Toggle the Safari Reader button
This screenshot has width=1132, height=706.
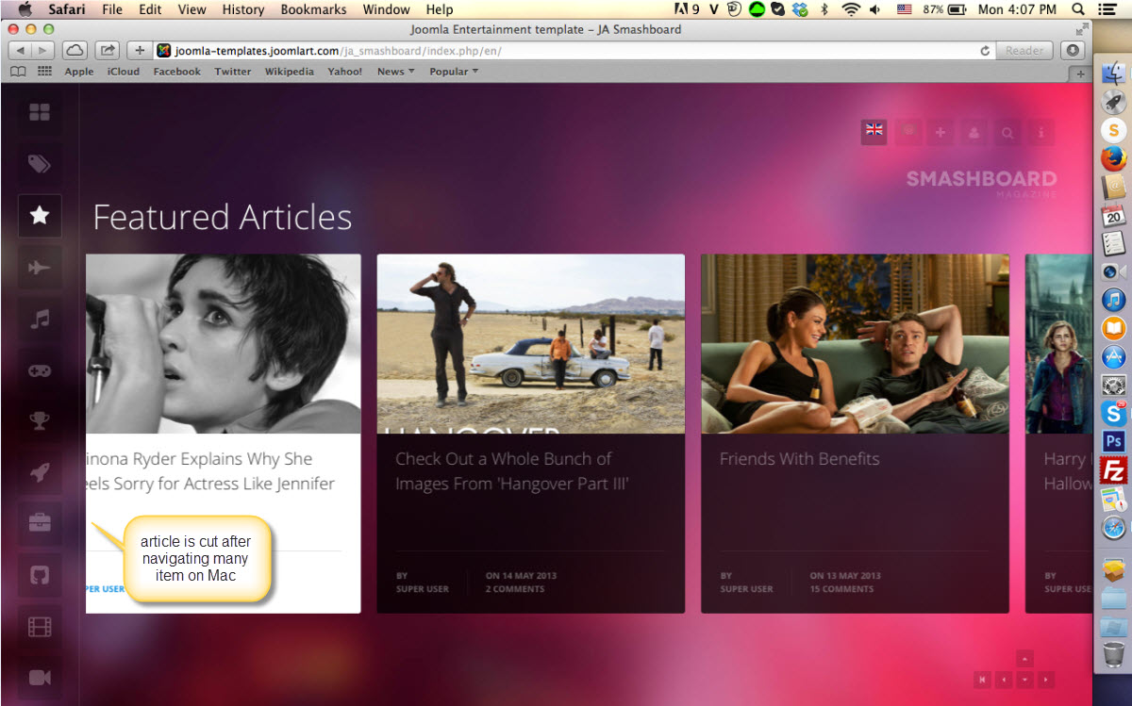[x=1024, y=51]
